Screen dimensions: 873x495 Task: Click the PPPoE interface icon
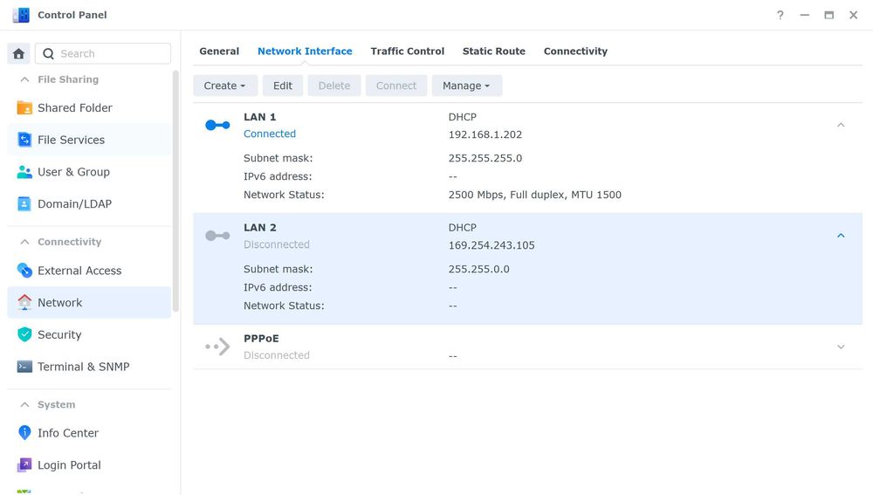point(217,347)
